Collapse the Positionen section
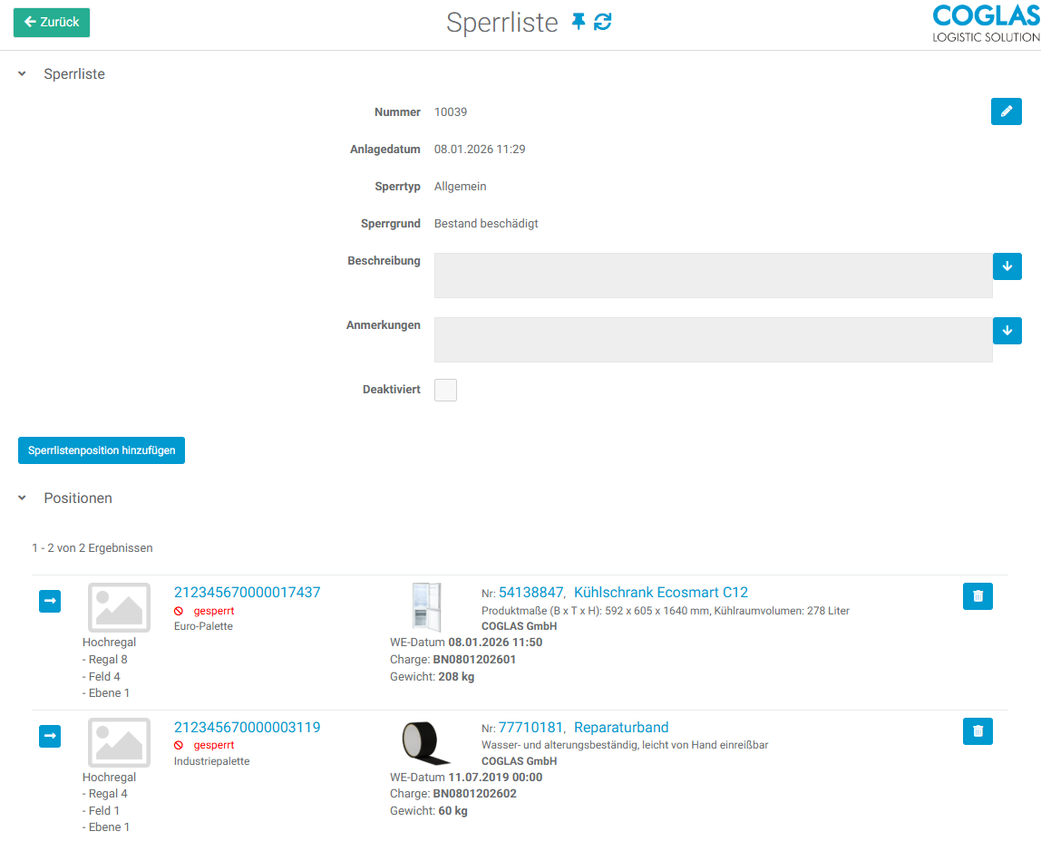 [x=21, y=498]
